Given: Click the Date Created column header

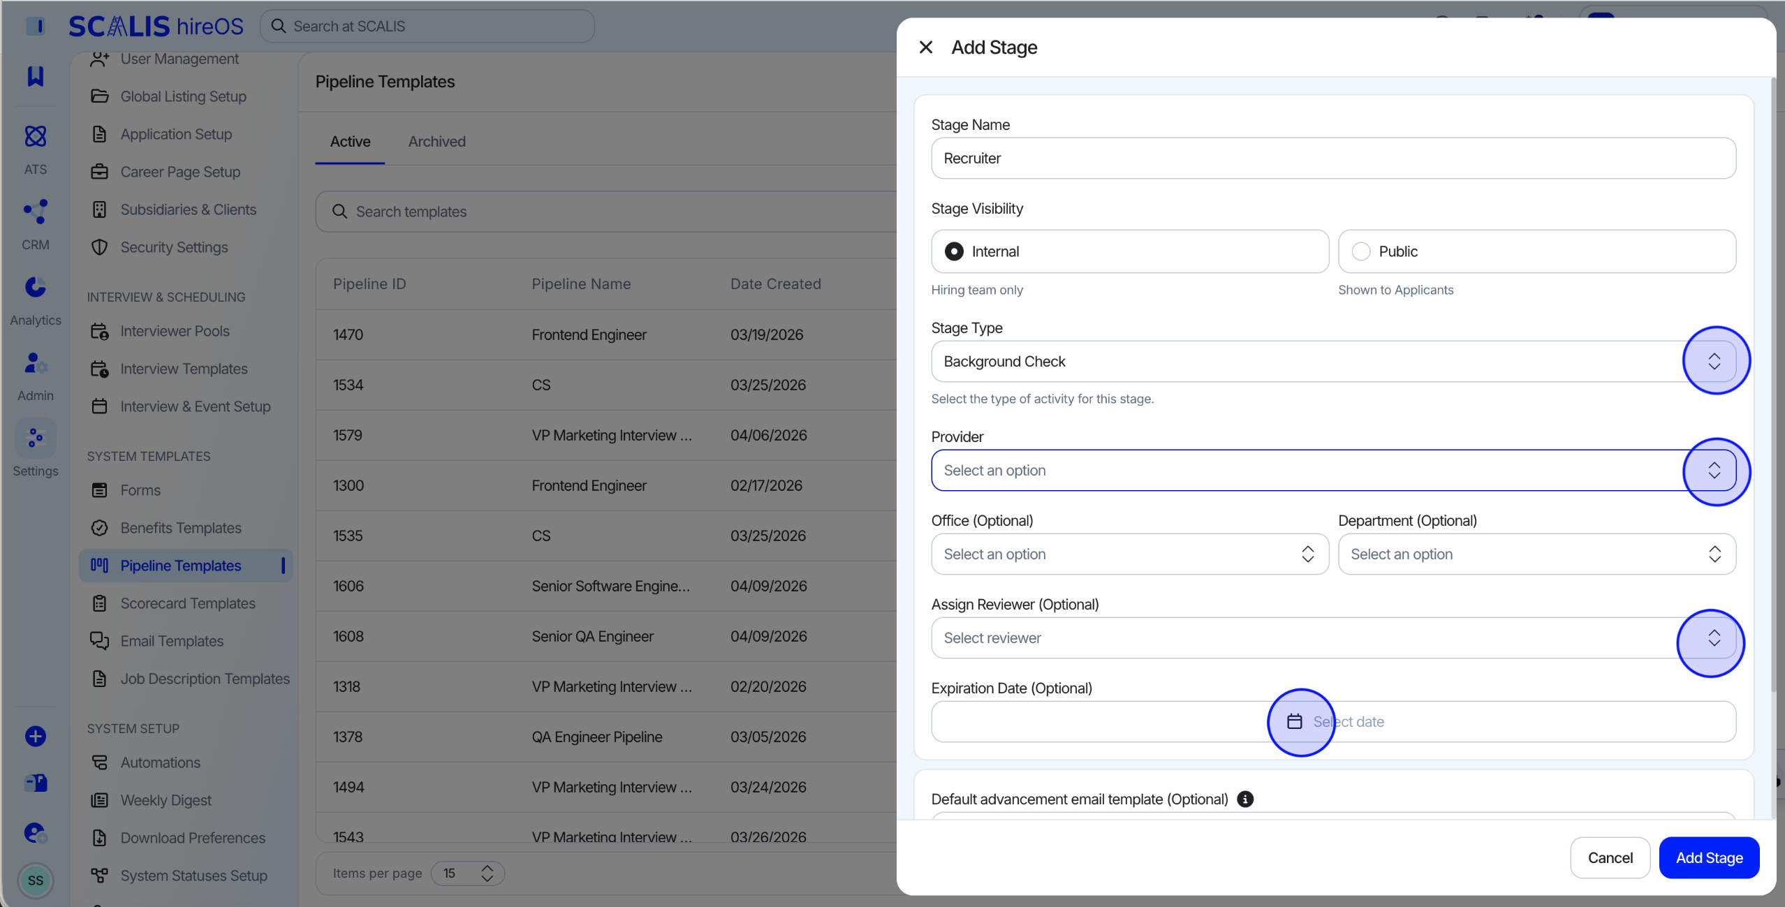Looking at the screenshot, I should coord(775,284).
